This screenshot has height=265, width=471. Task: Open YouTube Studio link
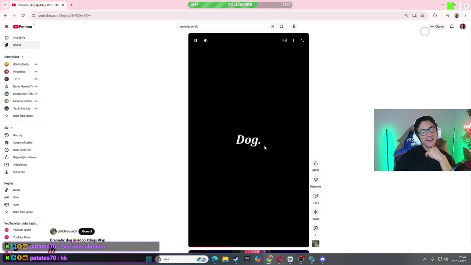click(x=21, y=230)
